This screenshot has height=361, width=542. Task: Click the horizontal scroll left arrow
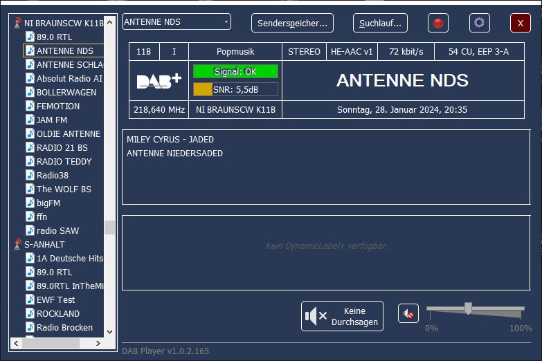16,343
